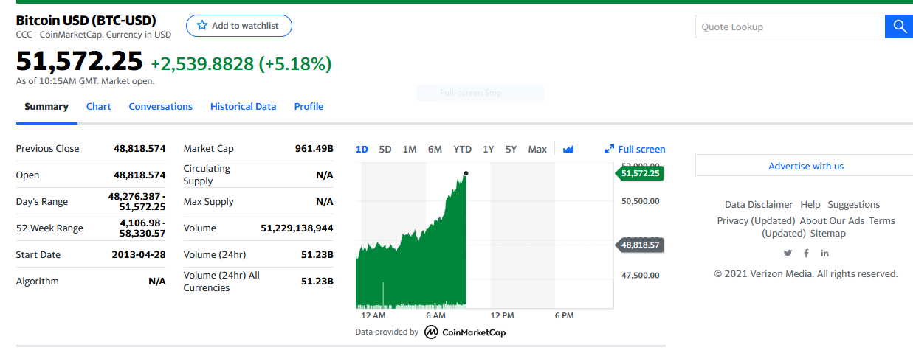The height and width of the screenshot is (353, 913).
Task: Open the LinkedIn social icon
Action: (824, 253)
